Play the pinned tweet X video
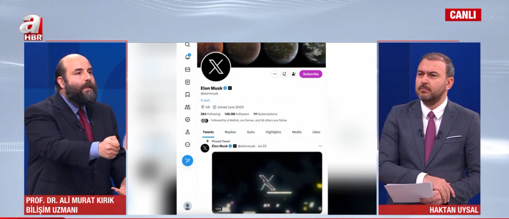 [x=267, y=182]
